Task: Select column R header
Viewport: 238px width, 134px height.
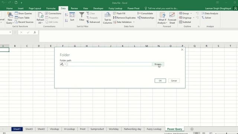Action: pos(206,46)
